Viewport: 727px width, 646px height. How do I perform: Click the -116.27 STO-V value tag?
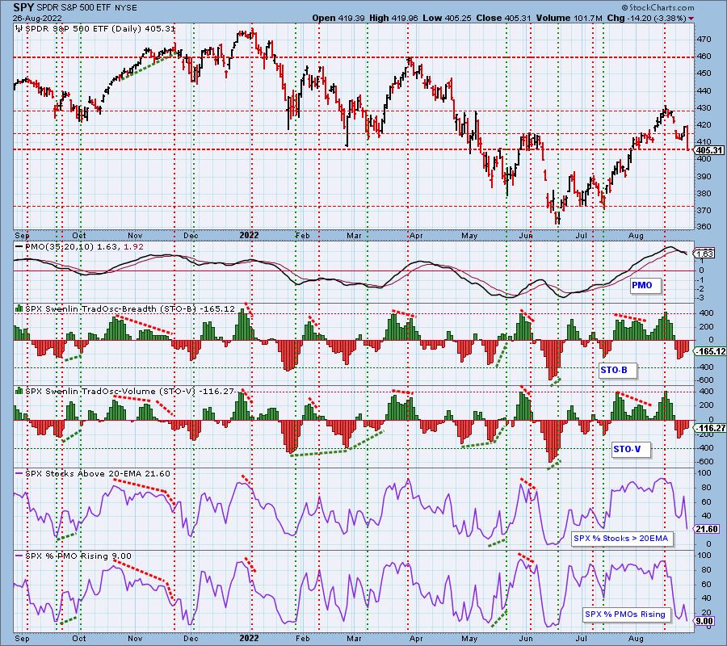(710, 428)
